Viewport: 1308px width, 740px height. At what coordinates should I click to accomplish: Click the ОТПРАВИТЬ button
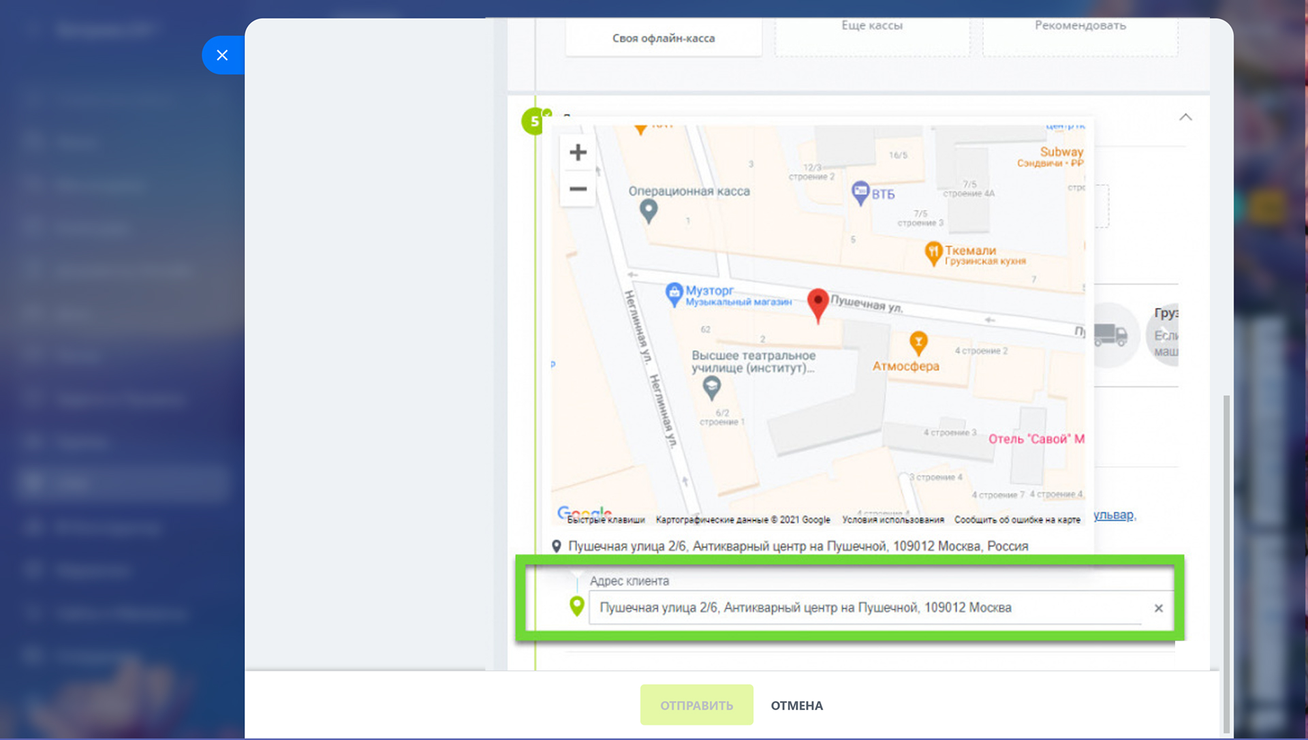[x=696, y=705]
